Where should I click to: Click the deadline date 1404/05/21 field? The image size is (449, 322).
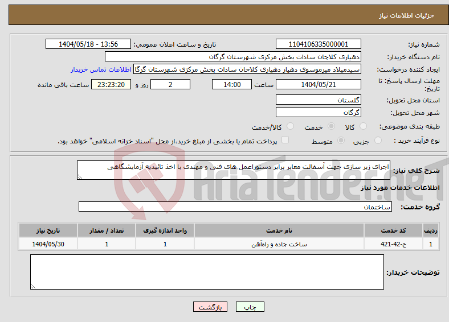click(319, 84)
